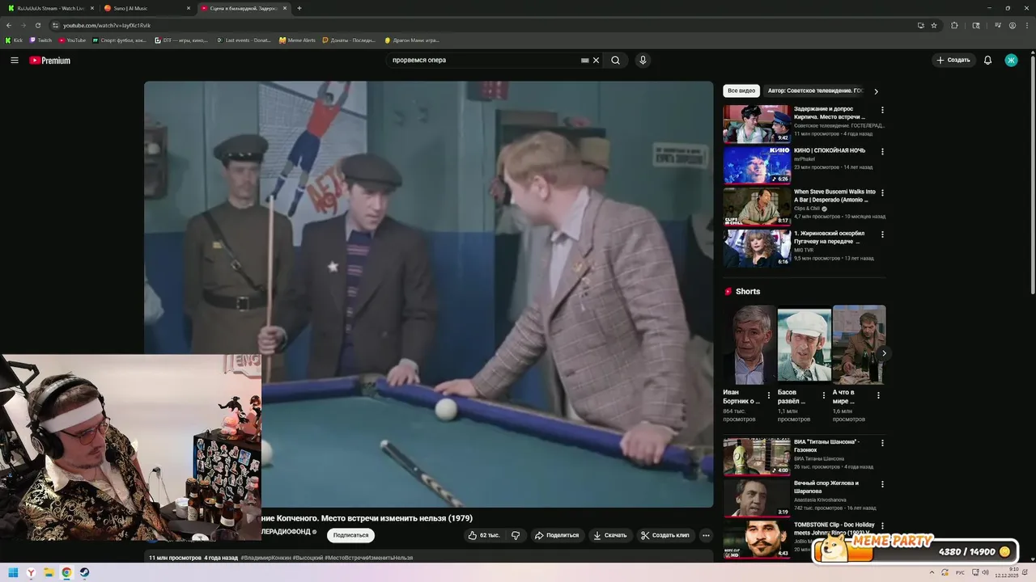The height and width of the screenshot is (582, 1036).
Task: Open 'DTF — игры, кино' bookmark
Action: click(x=181, y=40)
